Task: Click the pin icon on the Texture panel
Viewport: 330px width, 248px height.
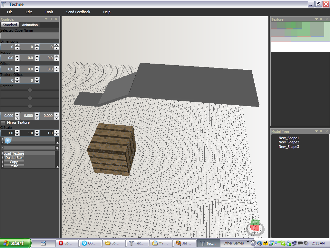Action: (x=321, y=19)
